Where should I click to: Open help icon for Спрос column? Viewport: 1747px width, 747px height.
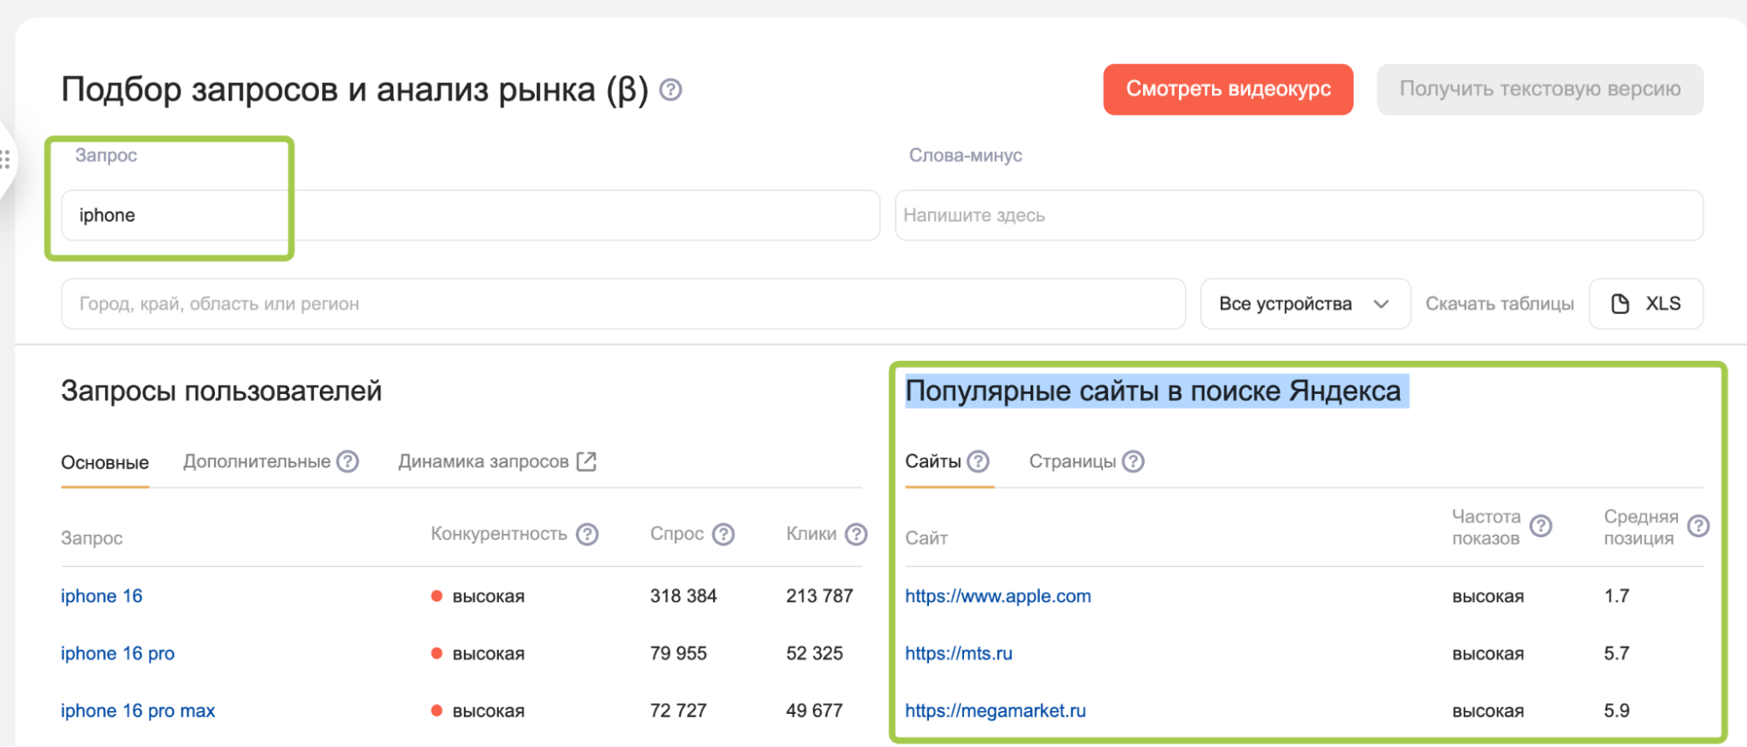(724, 534)
